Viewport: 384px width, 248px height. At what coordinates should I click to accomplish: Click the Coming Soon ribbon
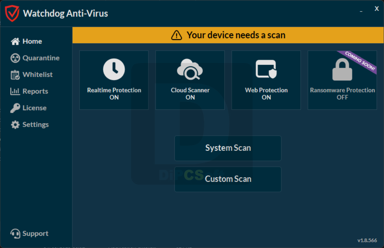pyautogui.click(x=360, y=60)
